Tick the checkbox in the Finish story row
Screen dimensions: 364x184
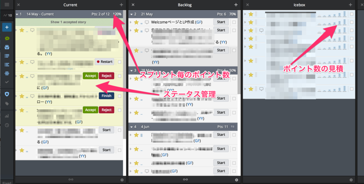(119, 96)
